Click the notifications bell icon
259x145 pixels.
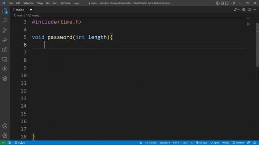[255, 143]
